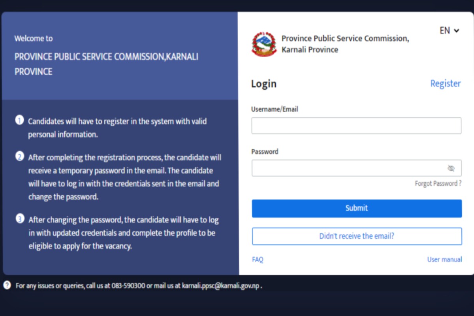Open the User manual link
474x316 pixels.
444,260
